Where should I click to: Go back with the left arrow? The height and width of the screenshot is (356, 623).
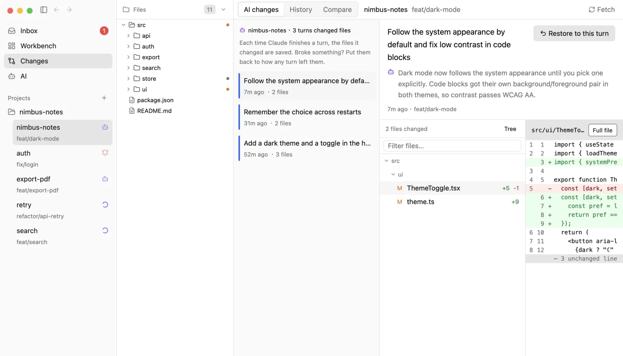tap(56, 10)
